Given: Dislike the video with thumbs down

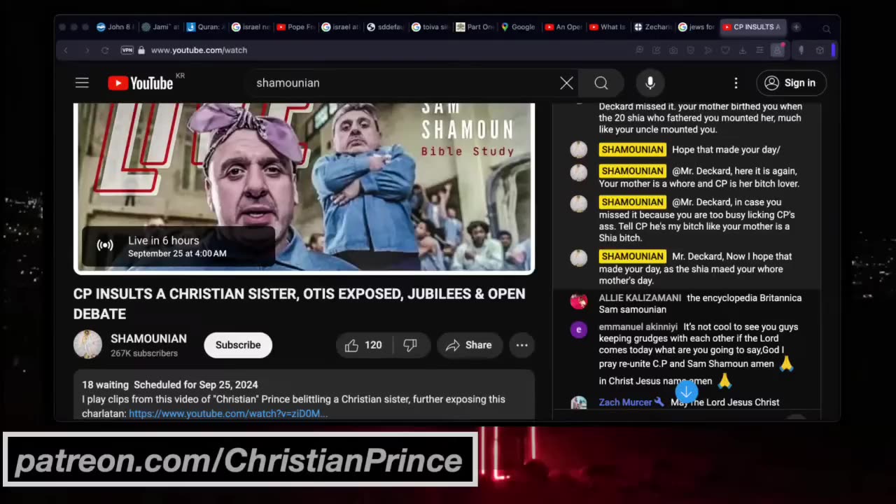Looking at the screenshot, I should point(411,345).
